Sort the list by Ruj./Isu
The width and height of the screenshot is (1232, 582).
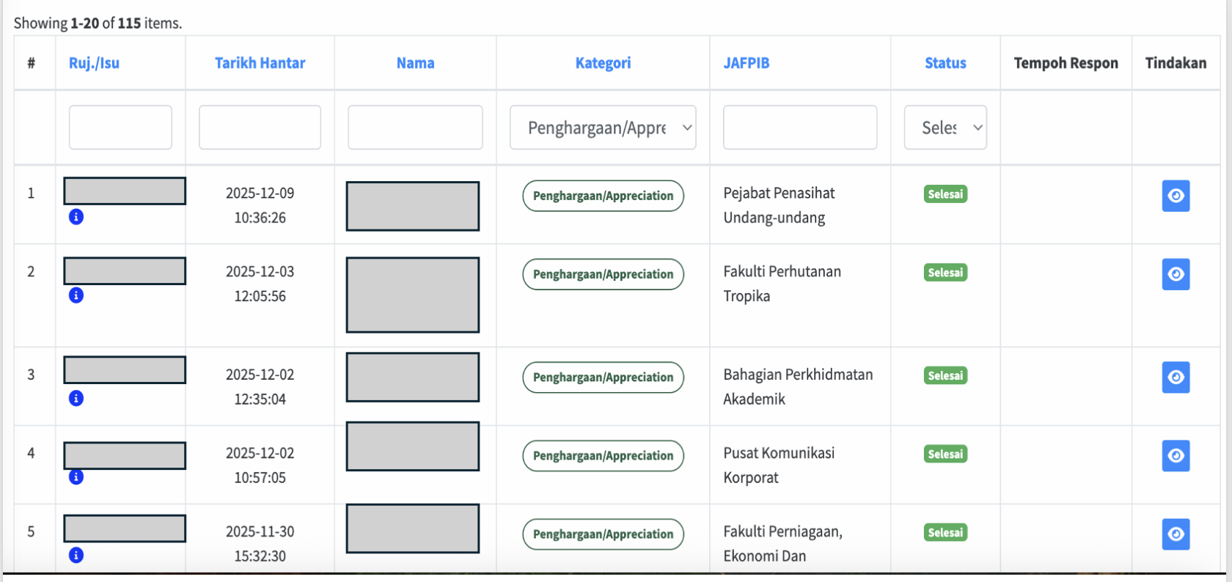(x=93, y=63)
